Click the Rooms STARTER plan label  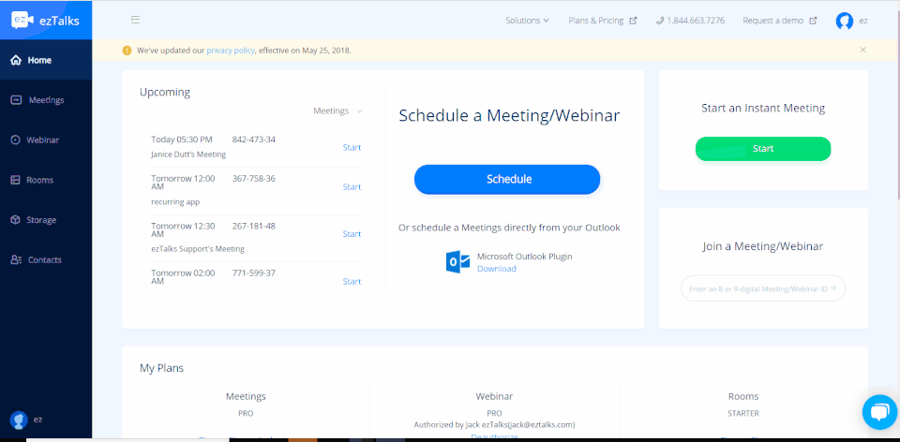tap(743, 413)
